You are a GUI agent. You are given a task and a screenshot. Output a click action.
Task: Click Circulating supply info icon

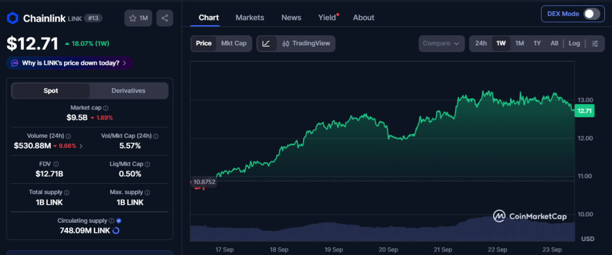[x=111, y=221]
